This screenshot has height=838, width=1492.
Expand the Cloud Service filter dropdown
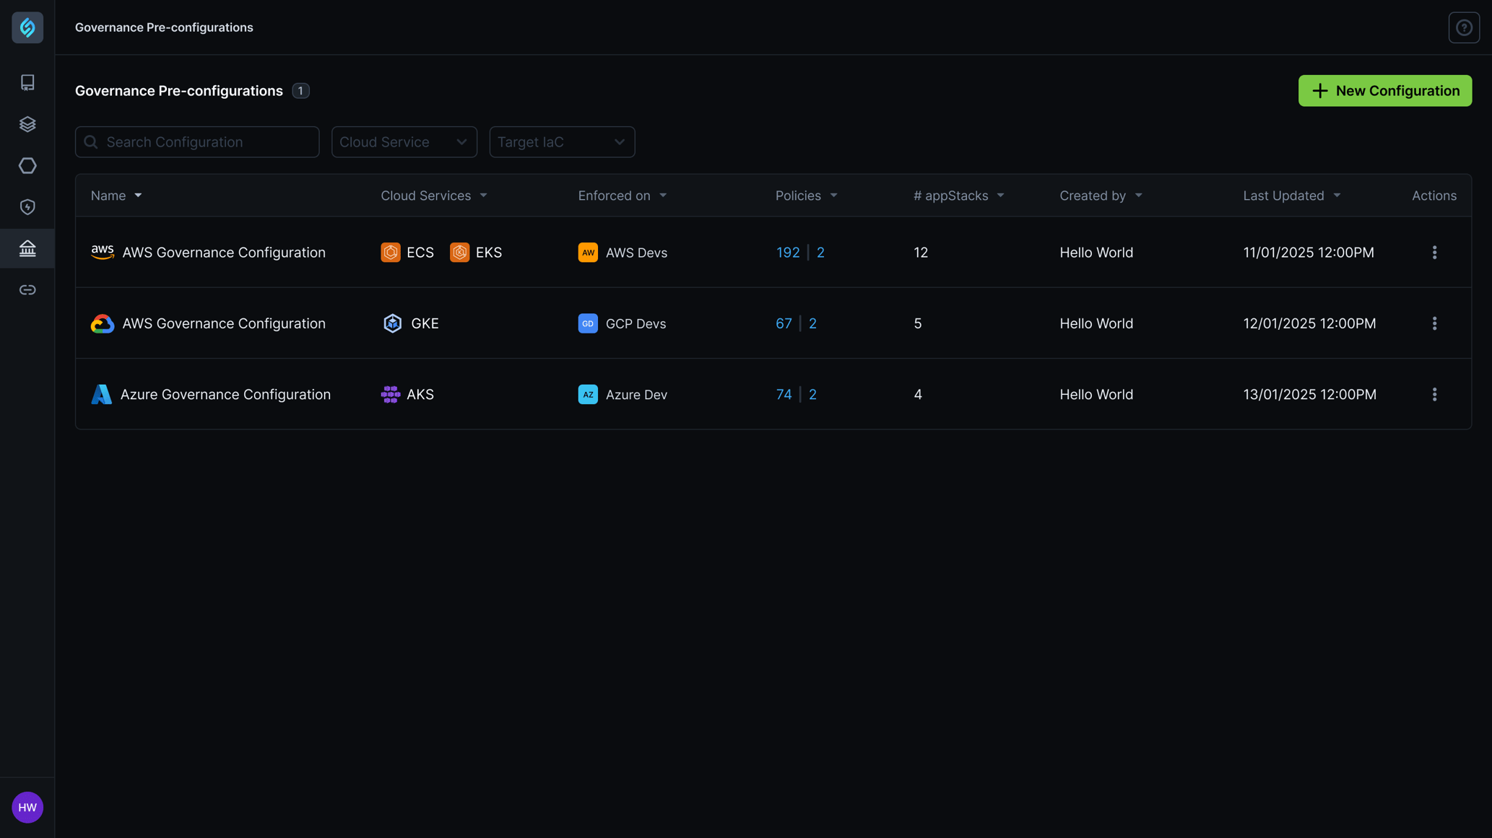pyautogui.click(x=404, y=141)
